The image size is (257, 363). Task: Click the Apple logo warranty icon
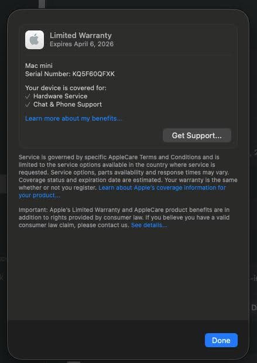(35, 40)
